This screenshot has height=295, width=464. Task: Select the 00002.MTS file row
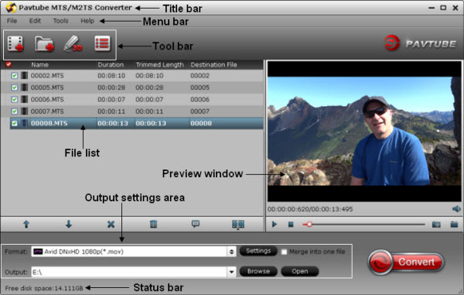[132, 76]
